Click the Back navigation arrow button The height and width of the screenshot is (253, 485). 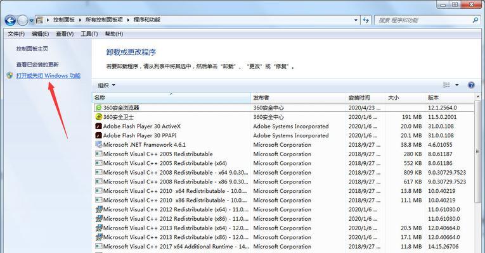point(10,20)
